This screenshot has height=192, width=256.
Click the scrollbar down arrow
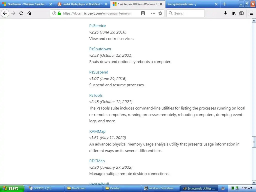tap(254, 182)
